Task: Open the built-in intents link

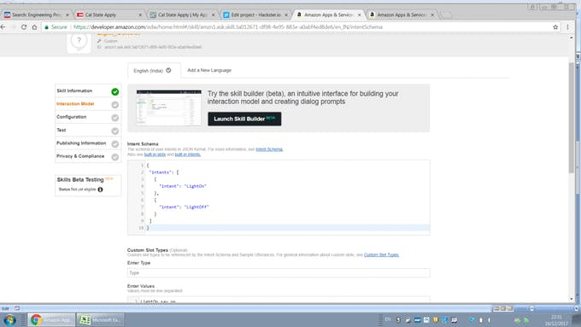Action: (187, 155)
